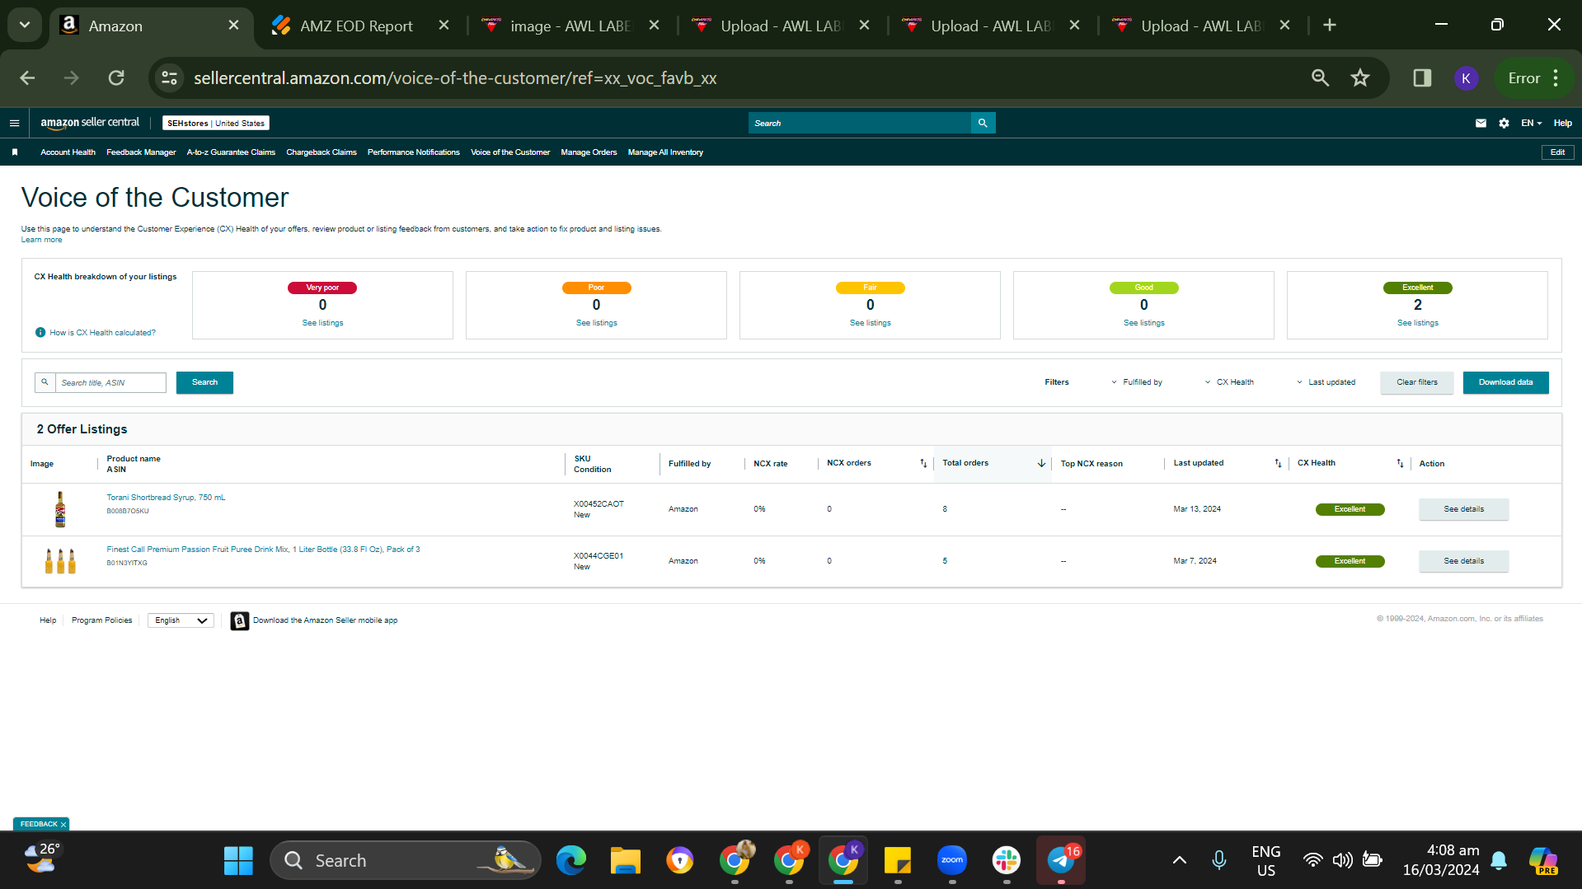Click the info icon beside CX Health calculated
Image resolution: width=1582 pixels, height=889 pixels.
click(x=40, y=333)
